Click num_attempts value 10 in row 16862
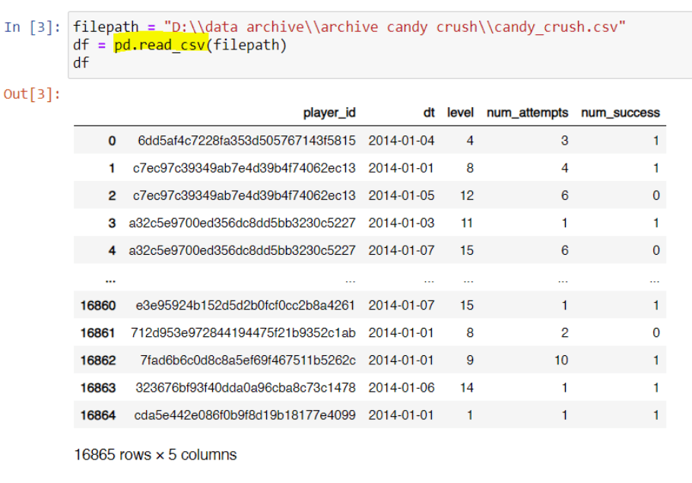This screenshot has height=483, width=692. [x=560, y=361]
